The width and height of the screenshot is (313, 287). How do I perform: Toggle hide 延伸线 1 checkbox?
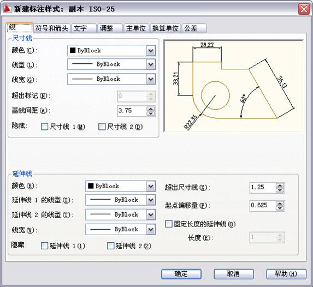44,246
